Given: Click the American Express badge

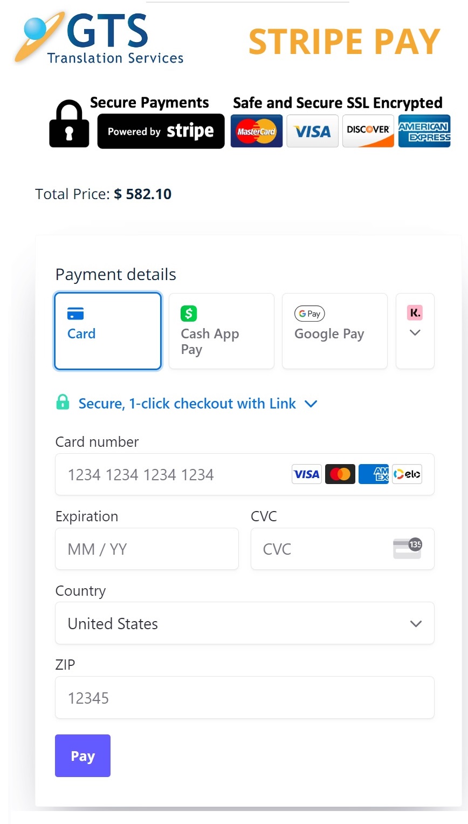Looking at the screenshot, I should [x=424, y=131].
